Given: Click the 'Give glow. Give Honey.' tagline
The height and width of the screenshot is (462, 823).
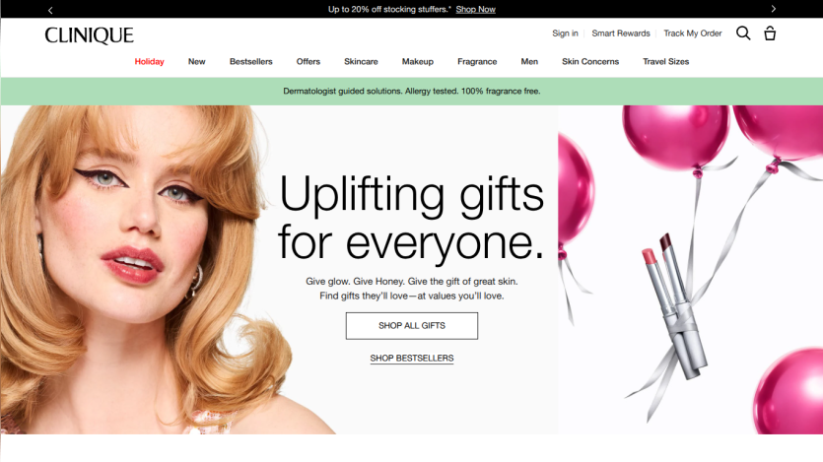Looking at the screenshot, I should click(412, 289).
